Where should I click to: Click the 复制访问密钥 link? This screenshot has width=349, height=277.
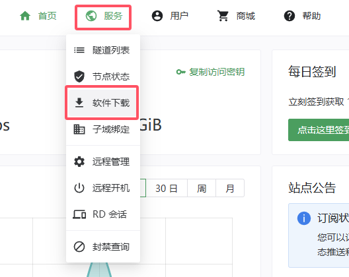[x=211, y=72]
